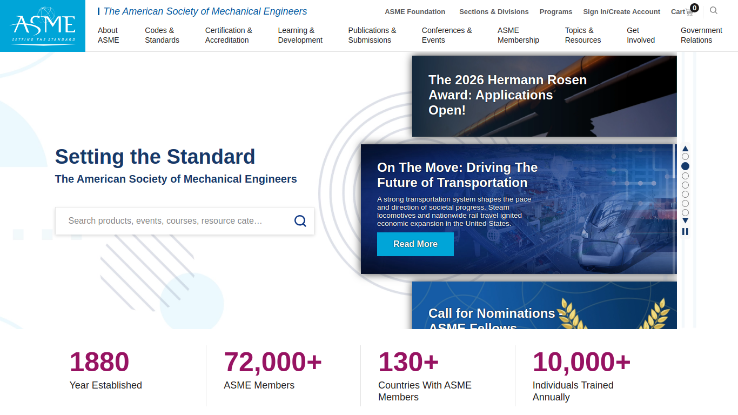Screen dimensions: 738x415
Task: Select the sixth carousel slide dot
Action: coord(685,203)
